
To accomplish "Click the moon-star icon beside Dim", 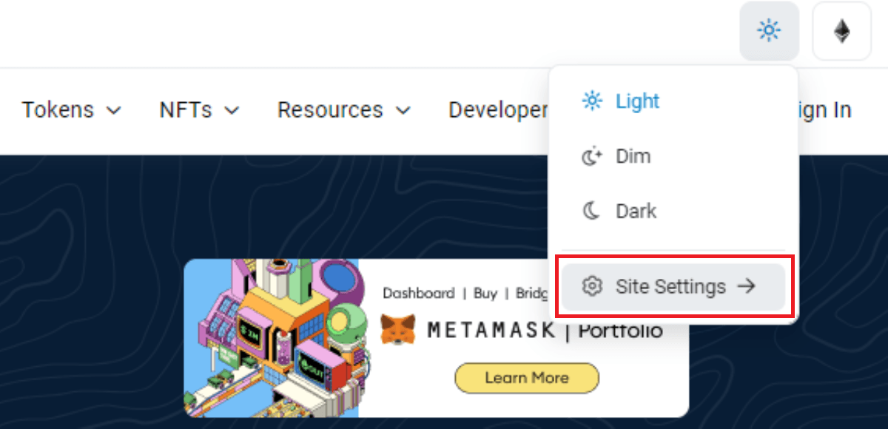I will [591, 156].
